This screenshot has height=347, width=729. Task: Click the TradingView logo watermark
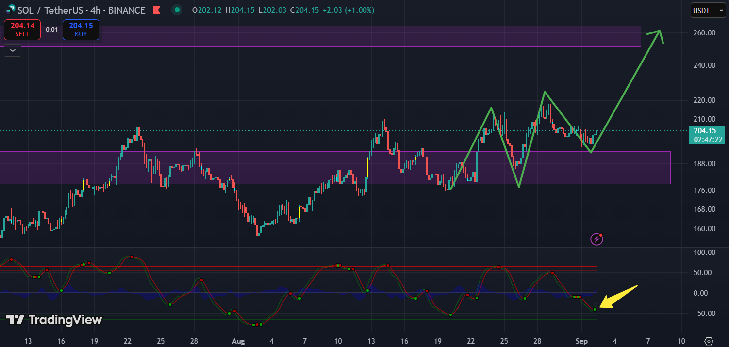point(54,320)
